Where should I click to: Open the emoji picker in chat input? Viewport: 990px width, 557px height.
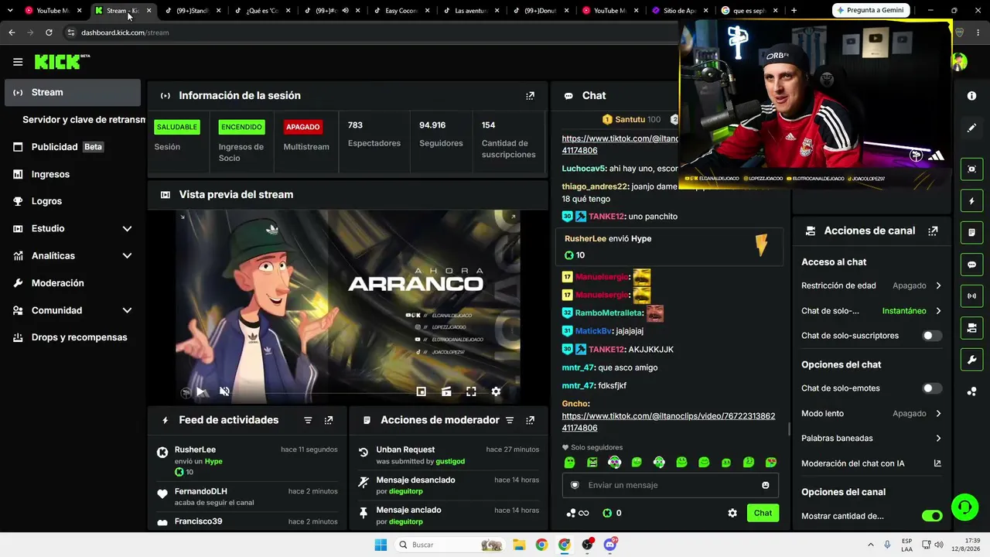pos(766,485)
